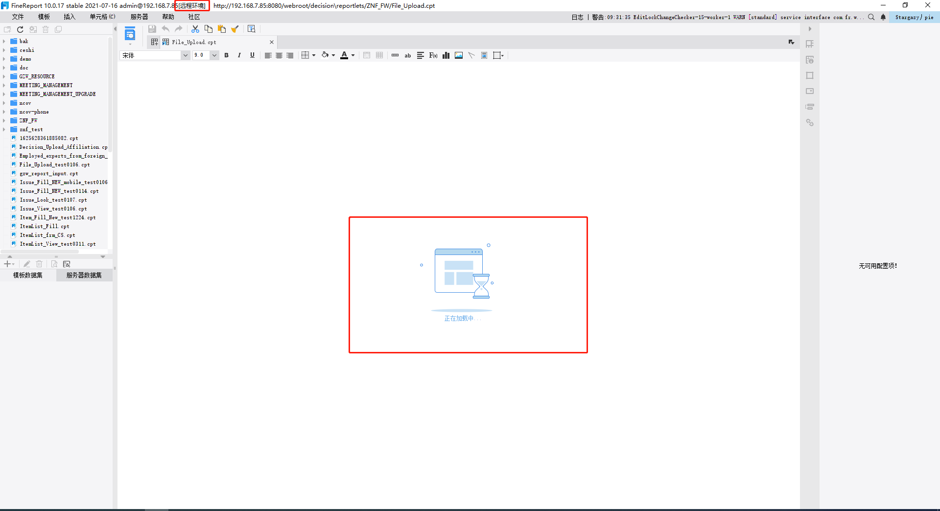This screenshot has height=511, width=940.
Task: Open the 帮助 menu
Action: (x=168, y=17)
